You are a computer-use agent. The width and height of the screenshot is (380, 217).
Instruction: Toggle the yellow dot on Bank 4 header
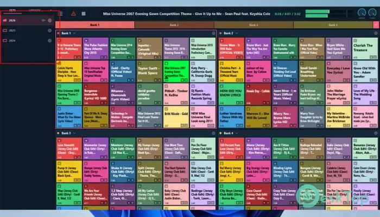[x=220, y=133]
